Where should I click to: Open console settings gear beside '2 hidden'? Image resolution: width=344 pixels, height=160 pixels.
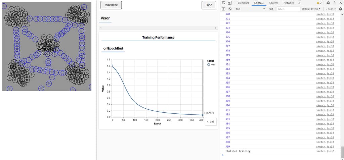click(x=340, y=9)
